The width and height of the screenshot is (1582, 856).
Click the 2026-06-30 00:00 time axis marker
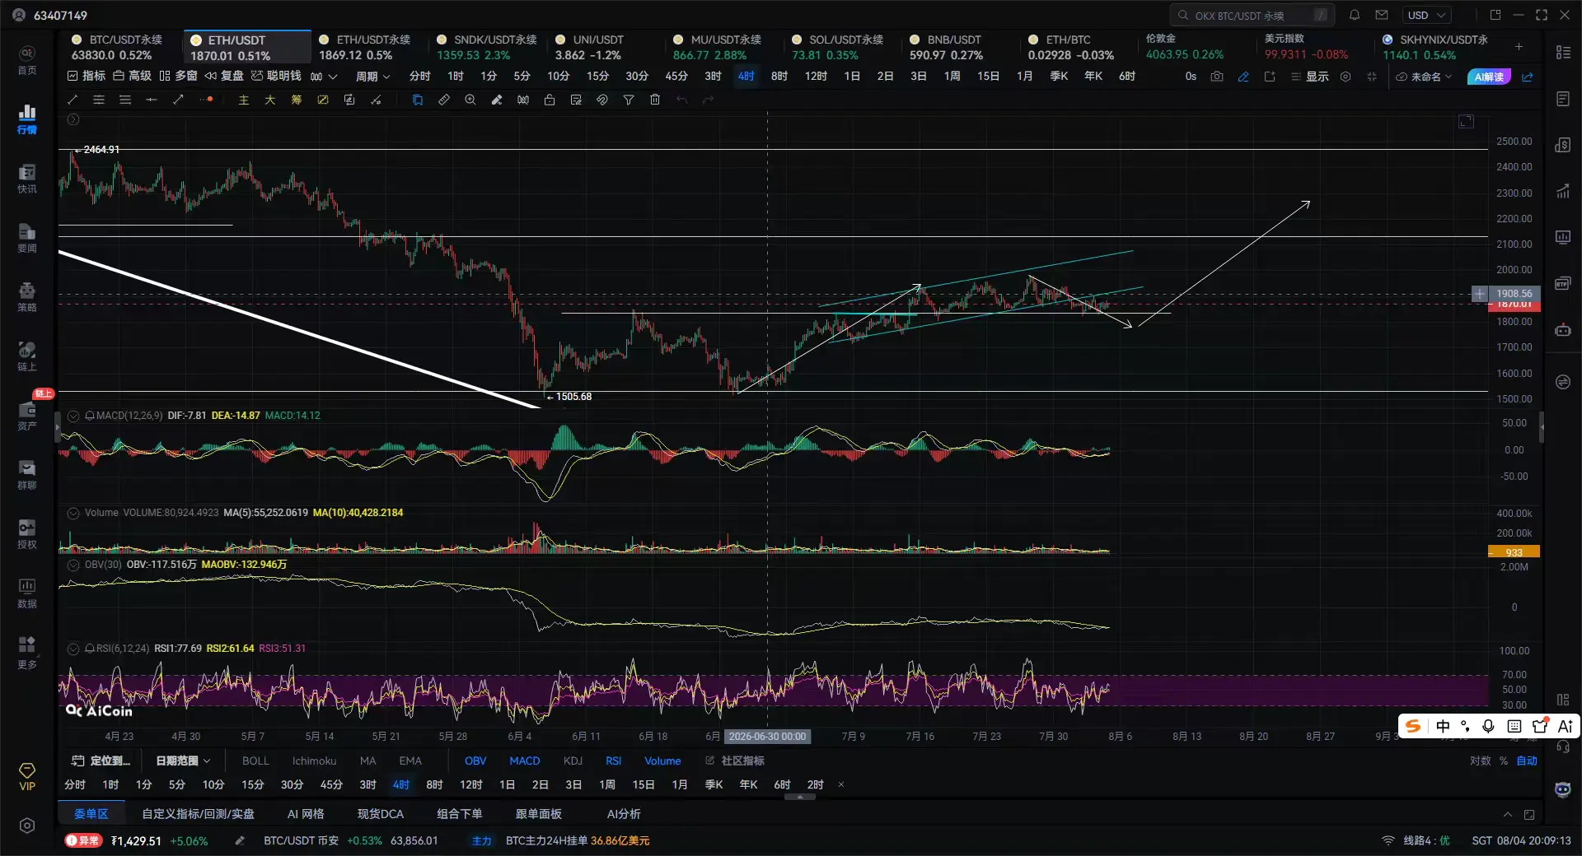(767, 737)
